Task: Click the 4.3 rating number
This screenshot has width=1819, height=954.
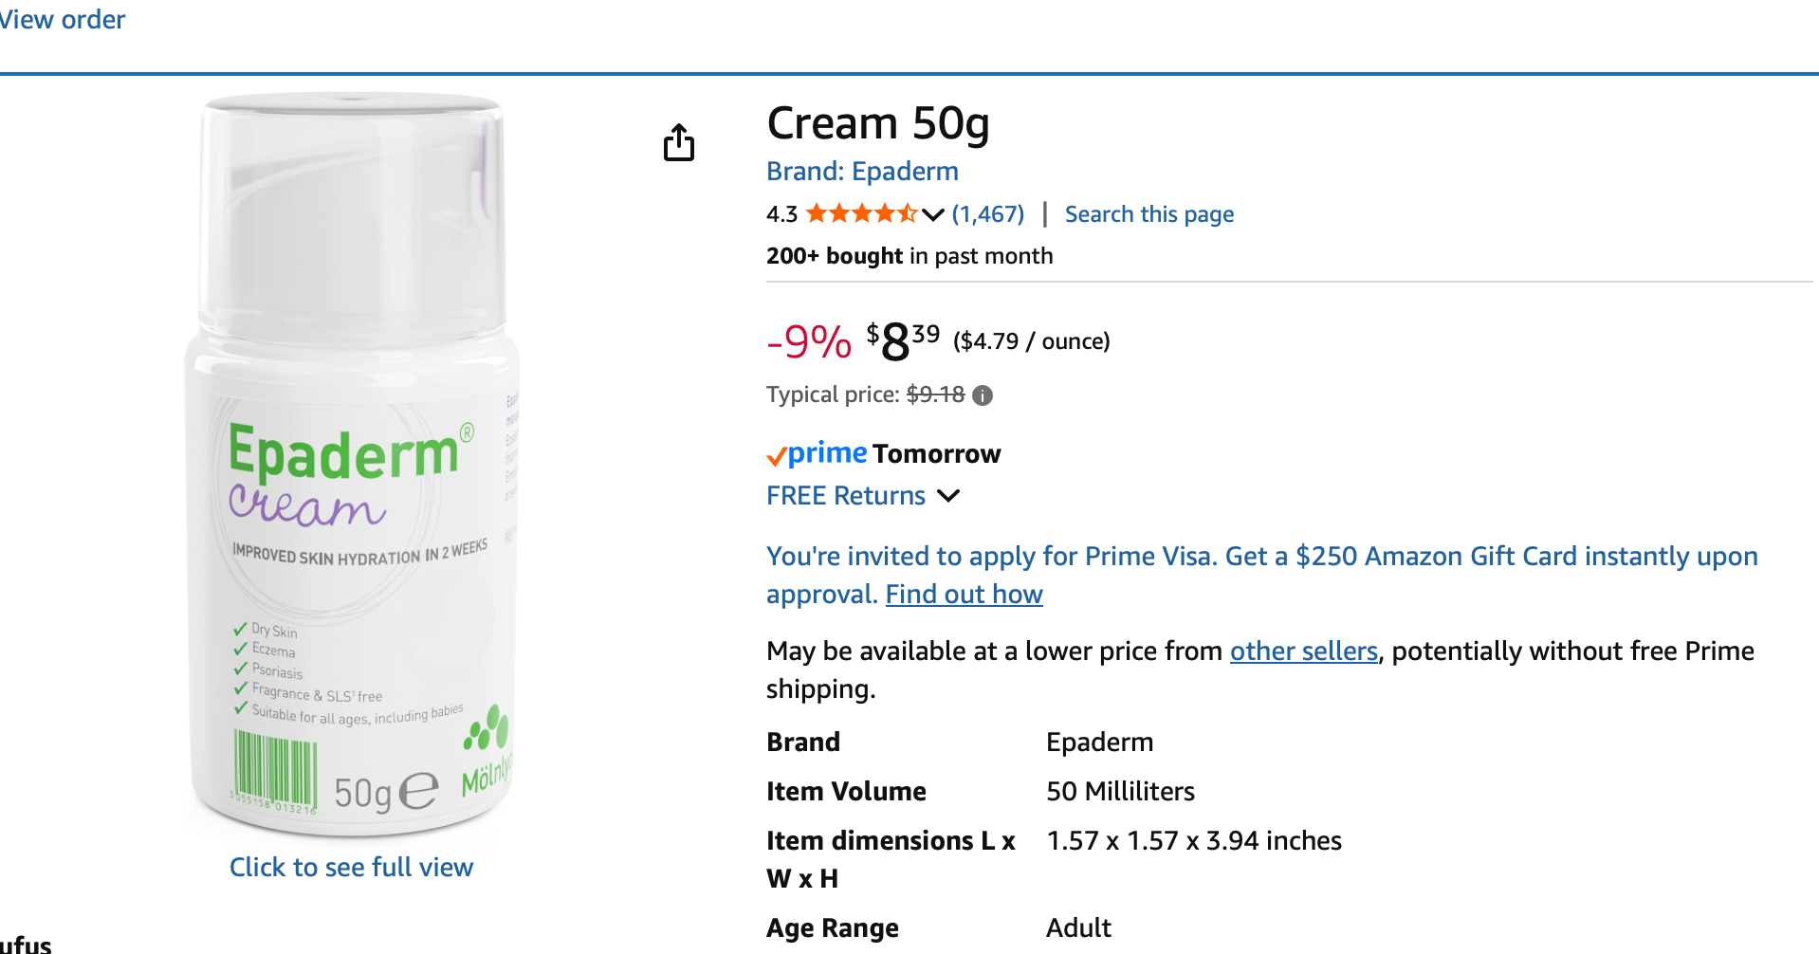Action: [781, 214]
